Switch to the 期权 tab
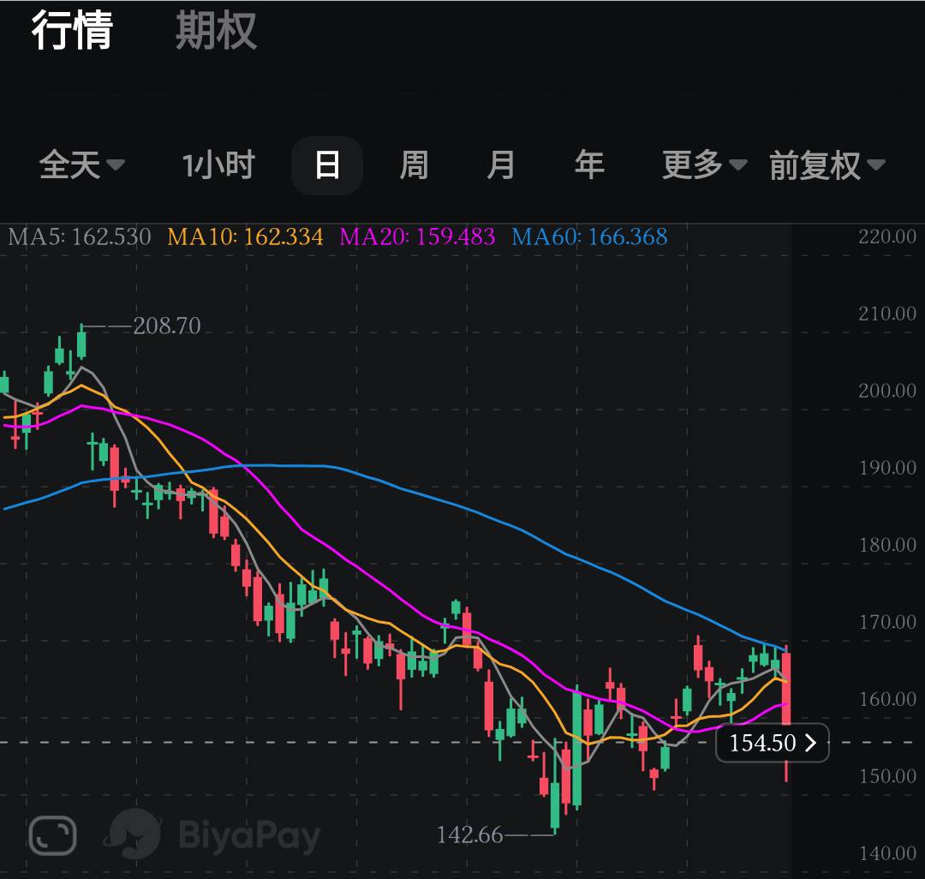 tap(216, 30)
